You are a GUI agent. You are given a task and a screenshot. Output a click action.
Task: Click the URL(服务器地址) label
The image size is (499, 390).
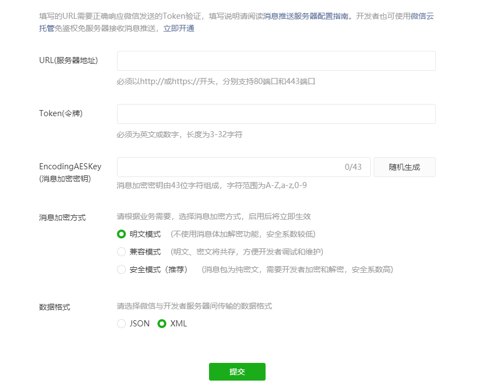[68, 60]
